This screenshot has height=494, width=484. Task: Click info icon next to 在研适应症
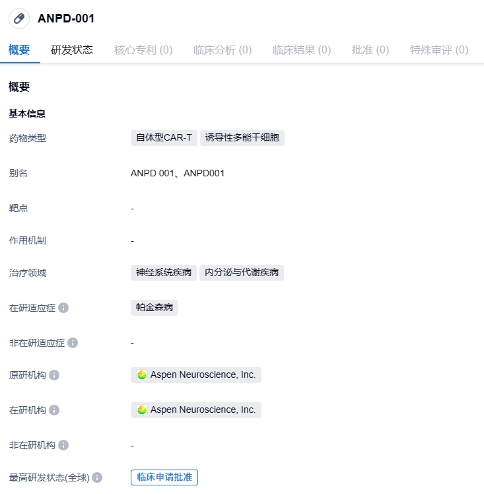[63, 308]
